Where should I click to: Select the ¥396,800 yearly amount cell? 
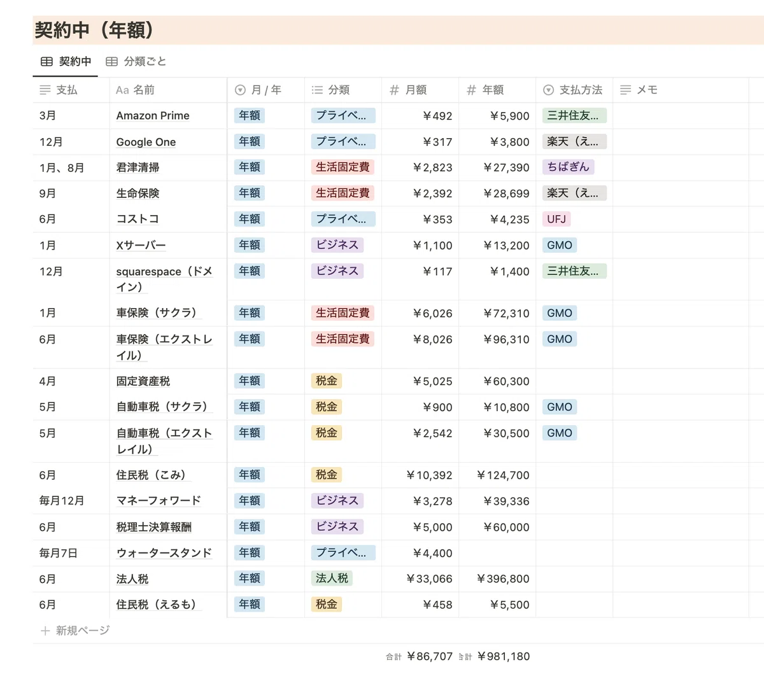coord(497,579)
